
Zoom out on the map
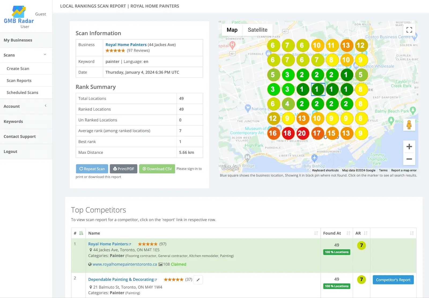(409, 159)
